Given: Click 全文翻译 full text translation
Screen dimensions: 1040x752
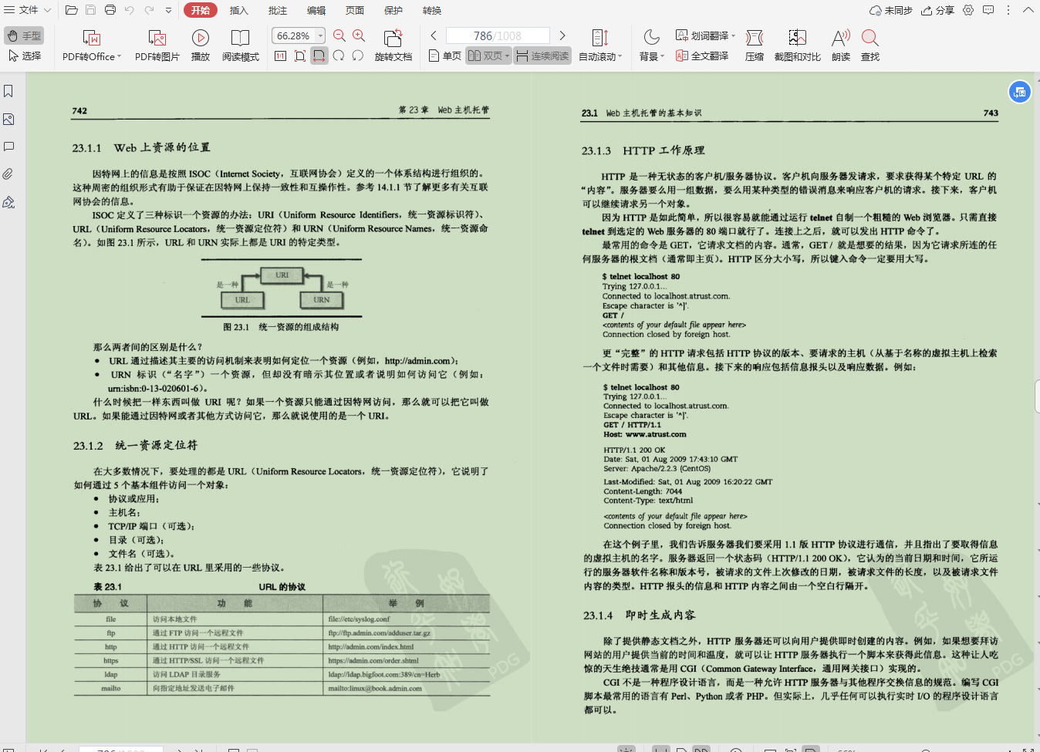Looking at the screenshot, I should point(702,56).
